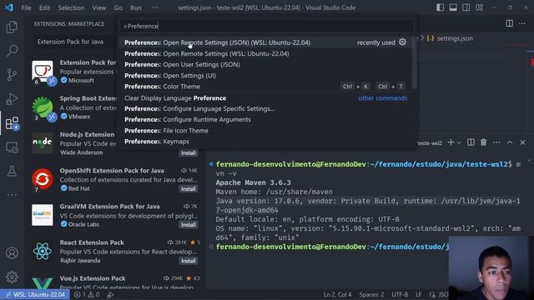534x300 pixels.
Task: Split the editor right
Action: tap(510, 23)
